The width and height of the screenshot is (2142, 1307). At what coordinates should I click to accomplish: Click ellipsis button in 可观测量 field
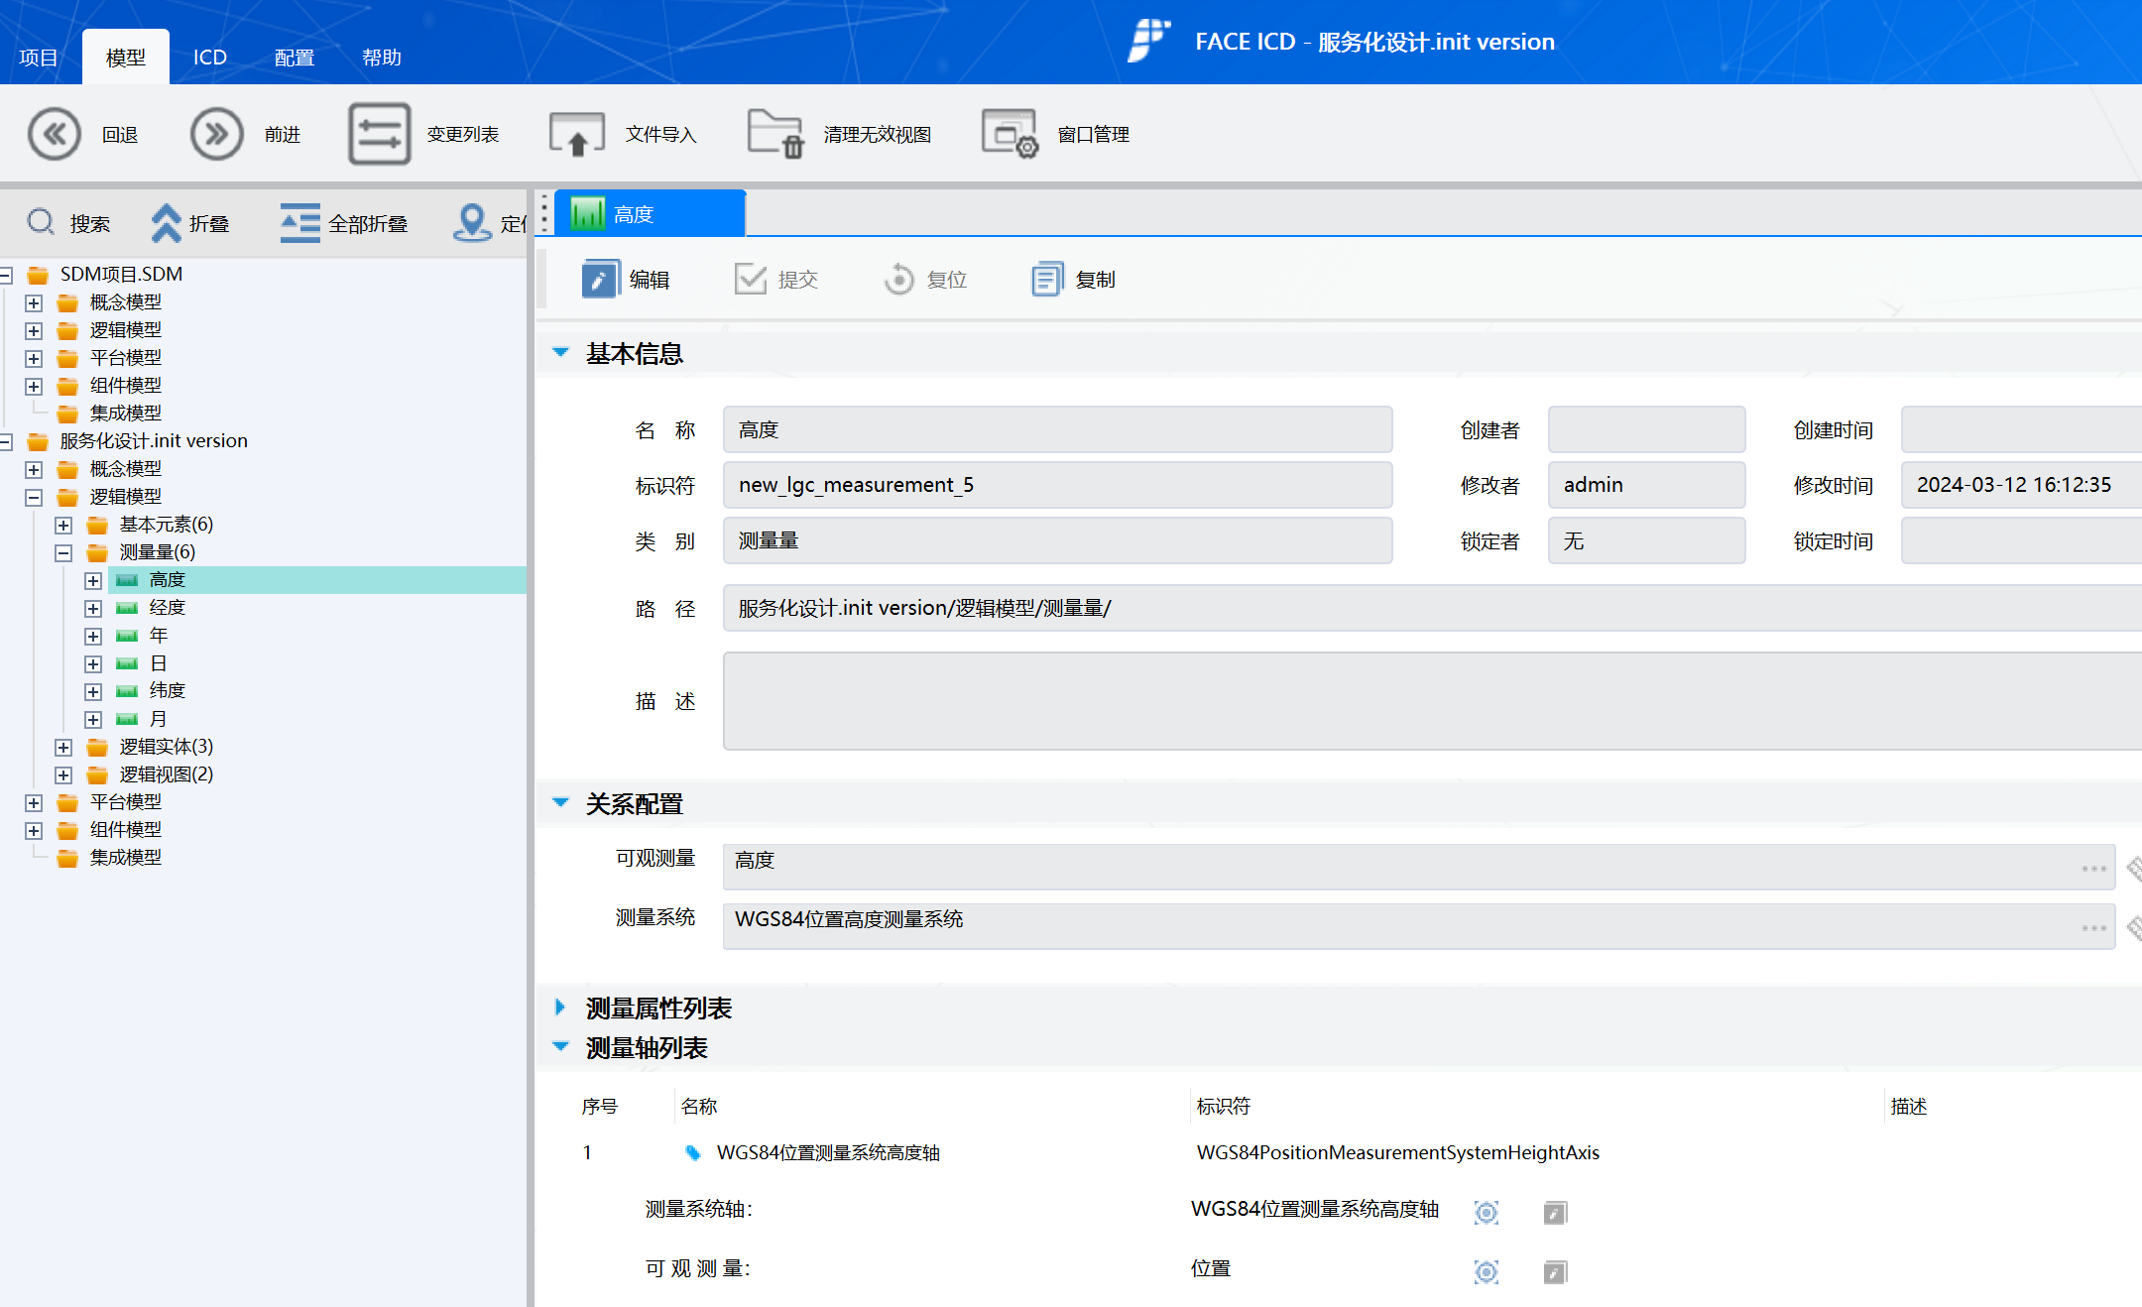pyautogui.click(x=2093, y=869)
